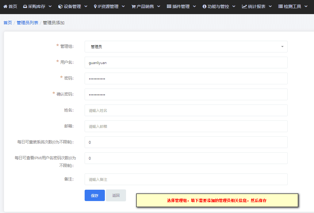Click the 密码 password field
The height and width of the screenshot is (213, 314).
[x=186, y=78]
